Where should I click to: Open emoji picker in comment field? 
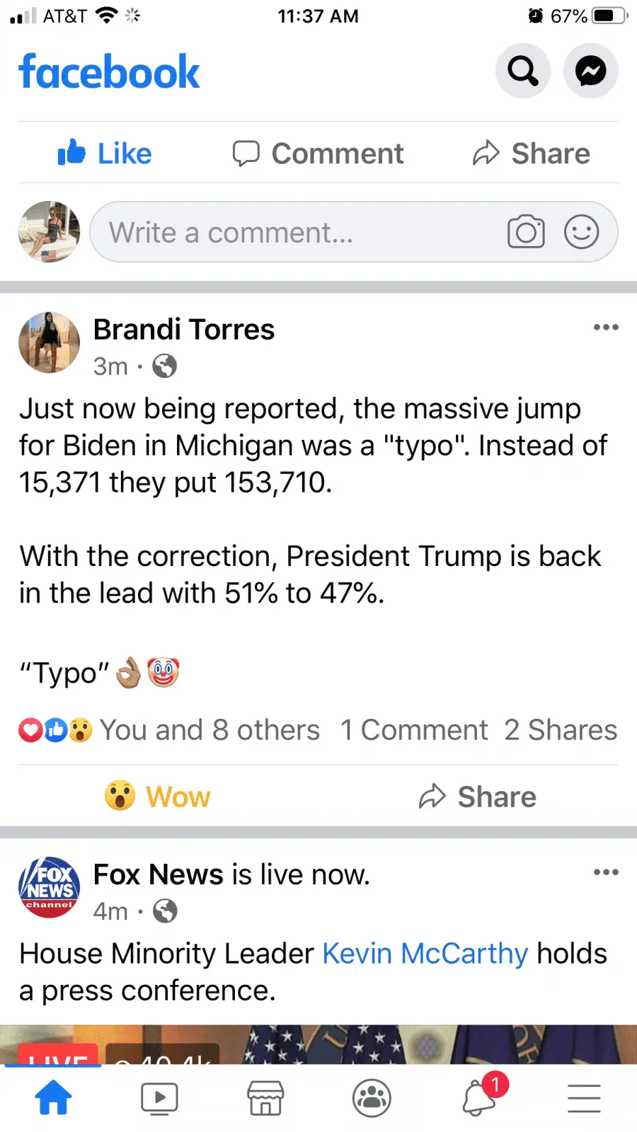tap(581, 232)
